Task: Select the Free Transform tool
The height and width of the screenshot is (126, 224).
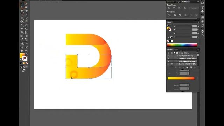Action: click(26, 29)
